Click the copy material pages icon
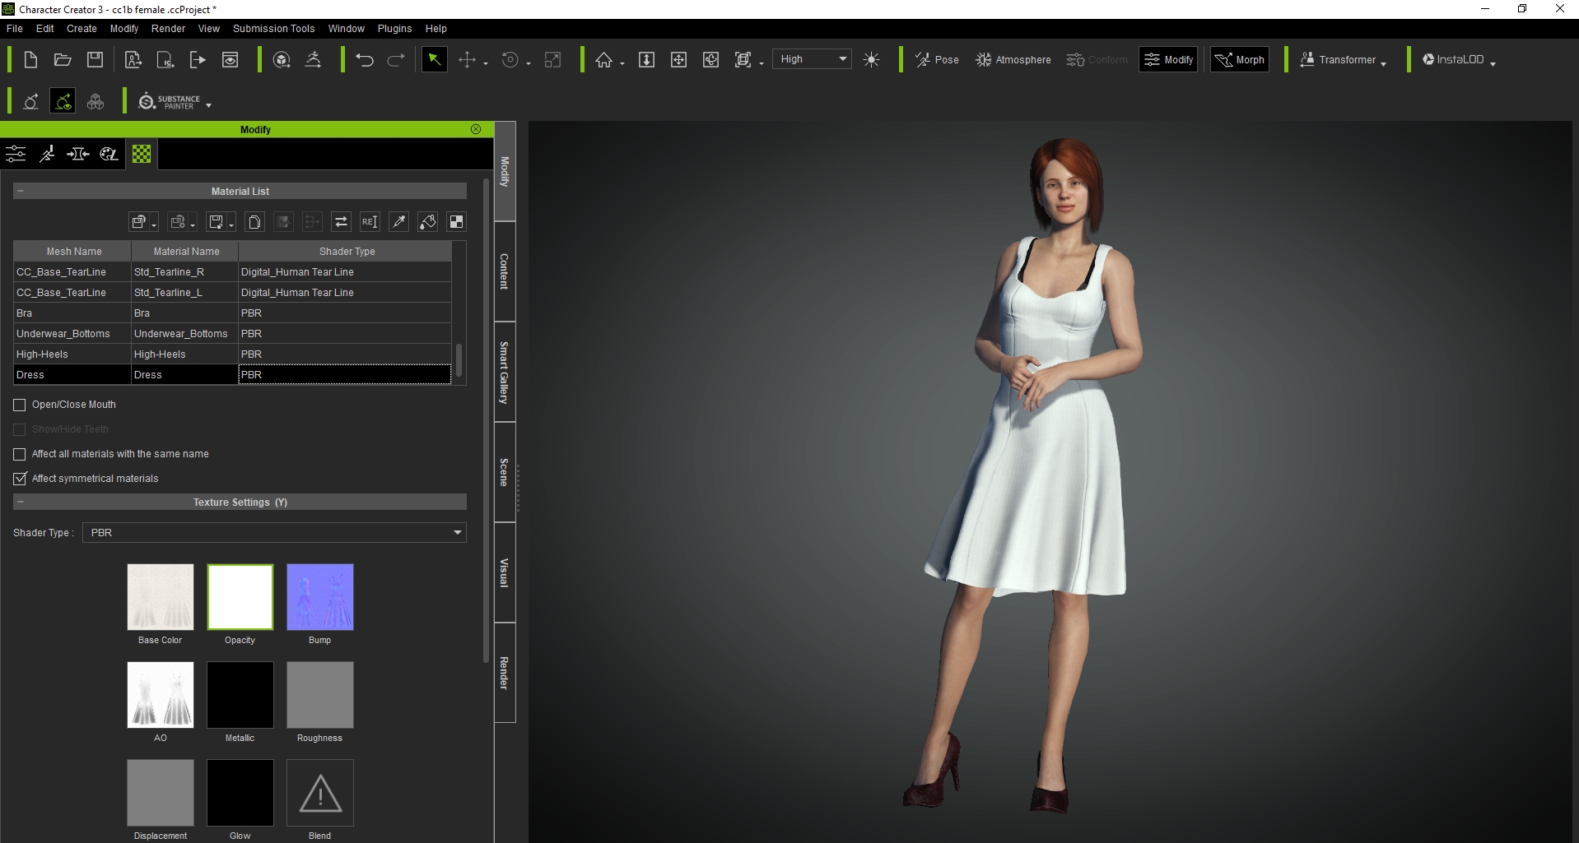This screenshot has width=1579, height=843. [254, 221]
